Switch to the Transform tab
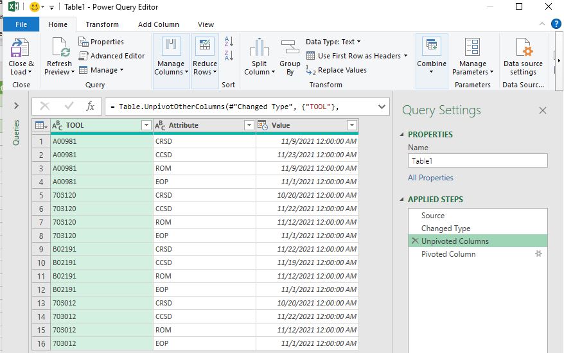 pyautogui.click(x=102, y=24)
